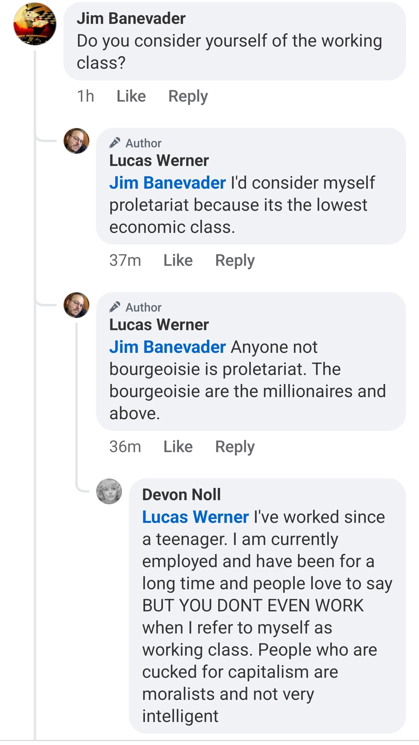Tap Lucas Werner's avatar on the 37m reply

tap(77, 141)
